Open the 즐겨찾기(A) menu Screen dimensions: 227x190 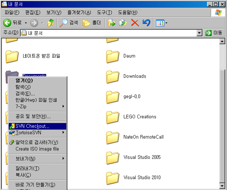(79, 12)
